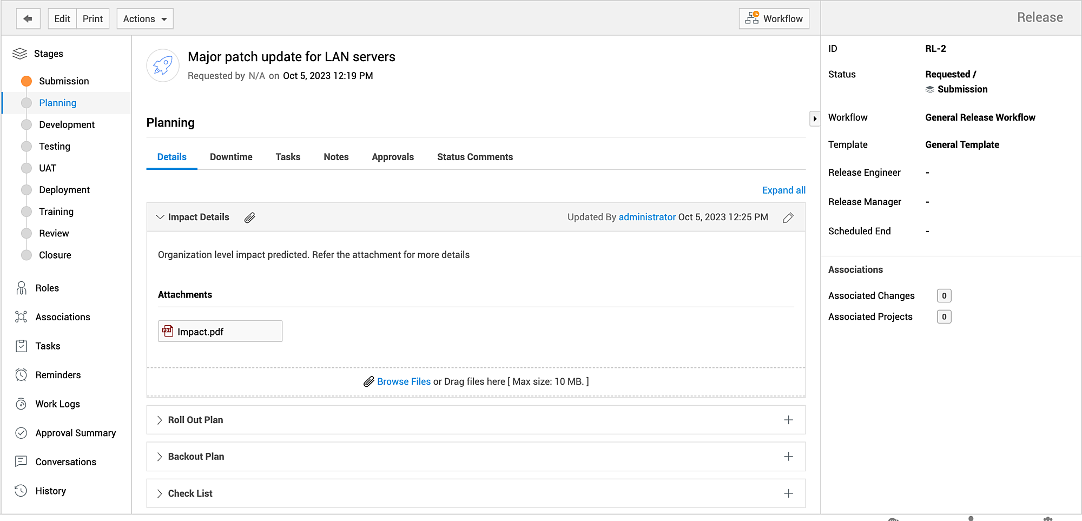Select the Training stage
The width and height of the screenshot is (1082, 521).
point(56,212)
